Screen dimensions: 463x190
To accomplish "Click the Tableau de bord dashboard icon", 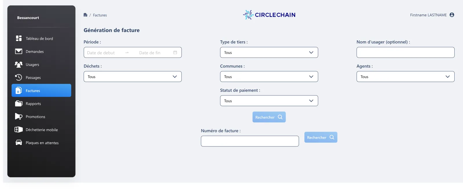I will pos(19,38).
